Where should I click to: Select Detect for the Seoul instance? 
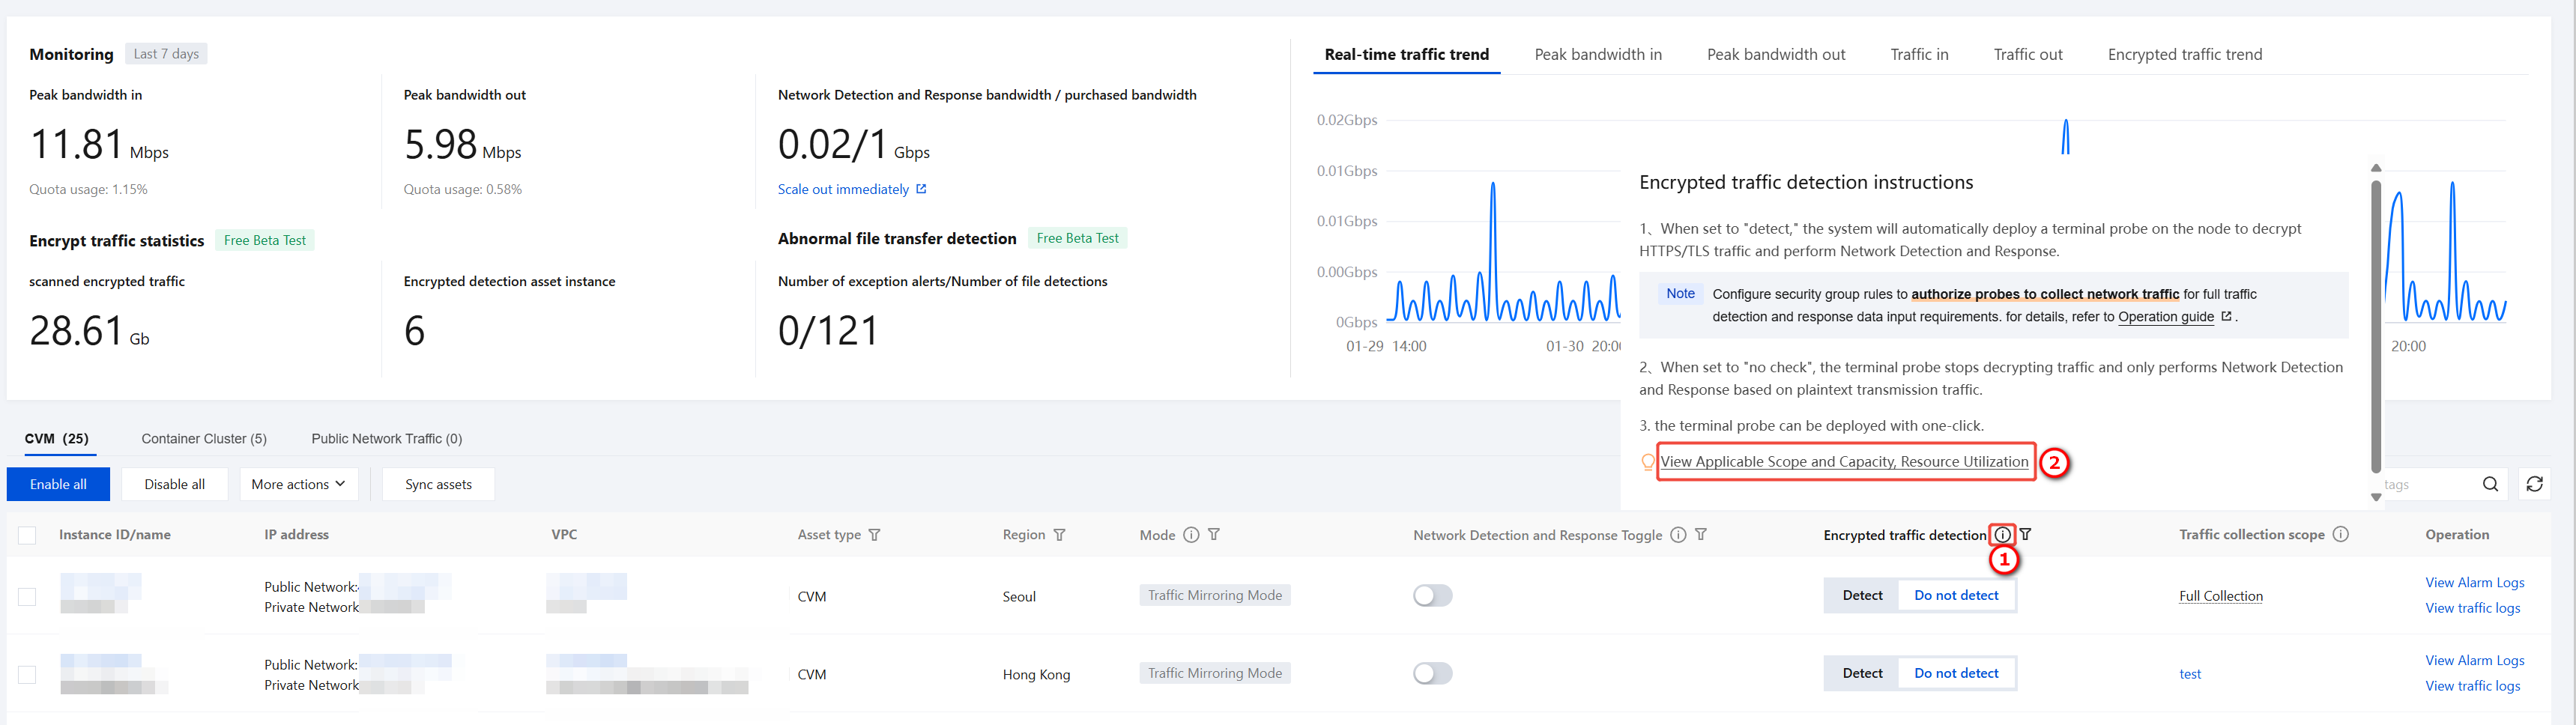[x=1862, y=596]
